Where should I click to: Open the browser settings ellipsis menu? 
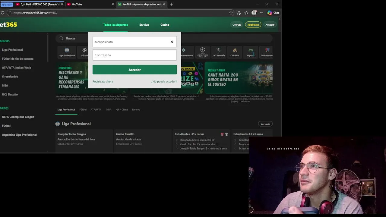coord(261,13)
